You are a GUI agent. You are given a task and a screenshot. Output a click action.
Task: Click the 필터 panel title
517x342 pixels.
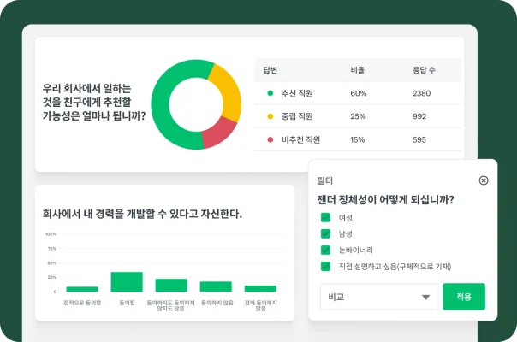coord(324,180)
